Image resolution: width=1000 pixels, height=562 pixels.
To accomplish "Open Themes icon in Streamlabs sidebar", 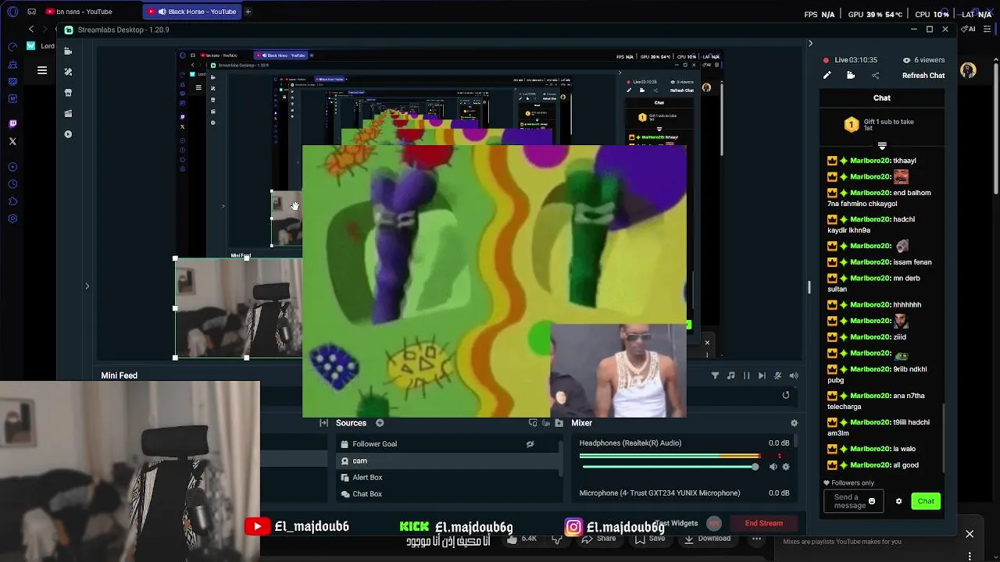I will (x=68, y=72).
